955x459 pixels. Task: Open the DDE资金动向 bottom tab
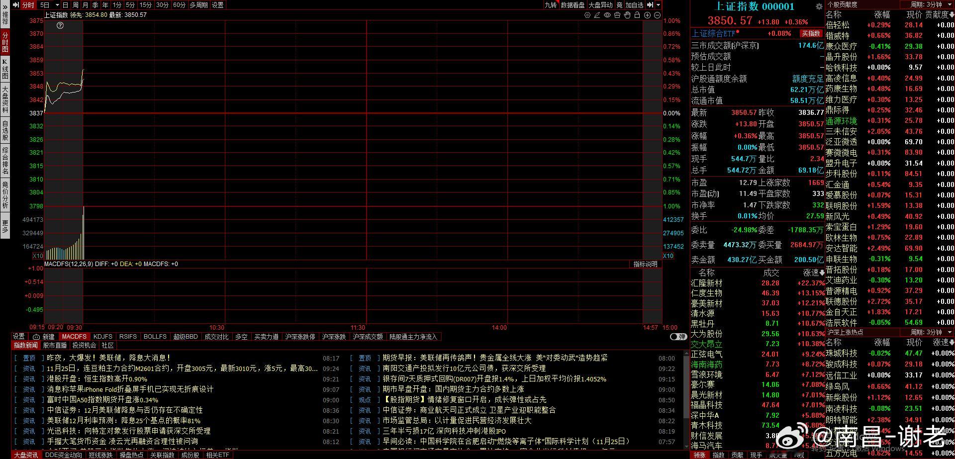(x=64, y=455)
